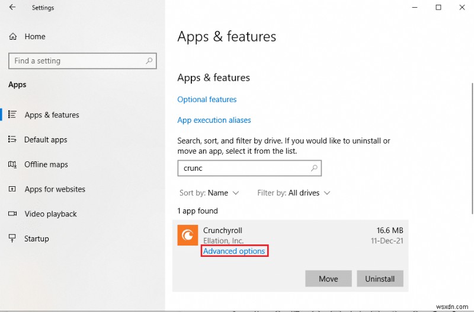The image size is (474, 312).
Task: Minimize the Settings window
Action: (415, 7)
